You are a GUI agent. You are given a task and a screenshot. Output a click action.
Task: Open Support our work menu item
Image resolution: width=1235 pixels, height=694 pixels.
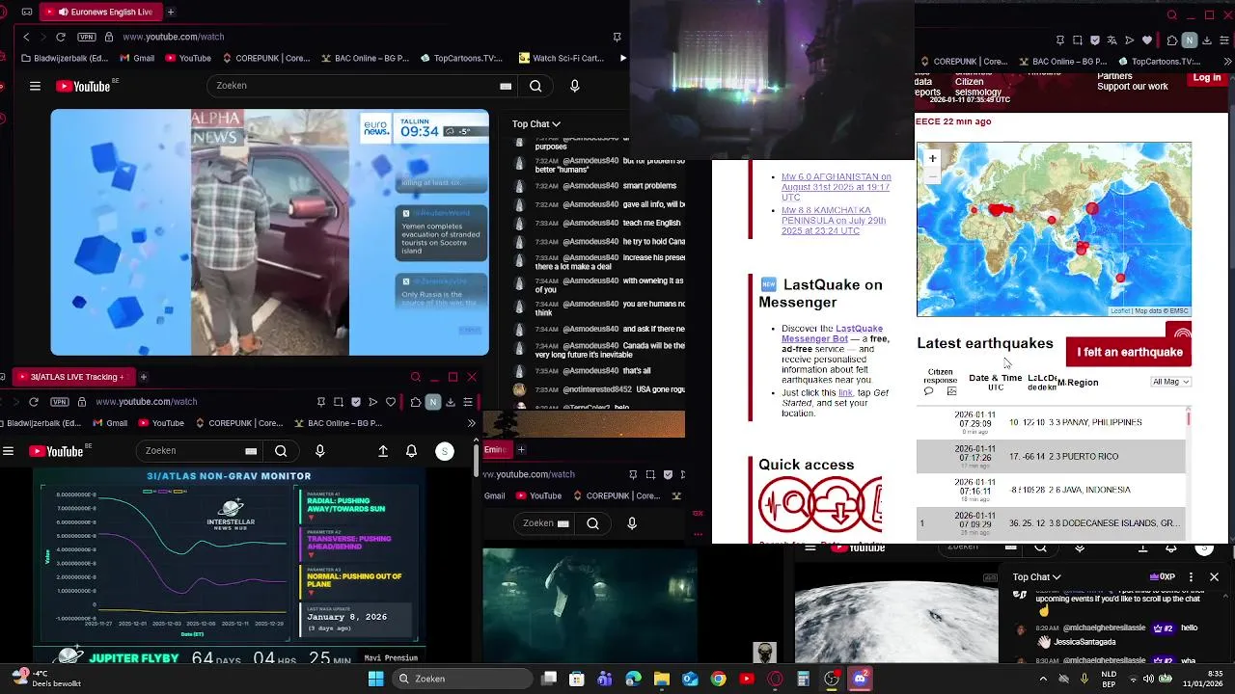tap(1133, 87)
